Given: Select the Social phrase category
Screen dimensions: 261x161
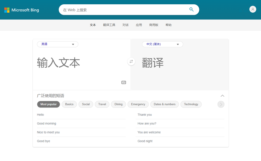Looking at the screenshot, I should [x=86, y=104].
